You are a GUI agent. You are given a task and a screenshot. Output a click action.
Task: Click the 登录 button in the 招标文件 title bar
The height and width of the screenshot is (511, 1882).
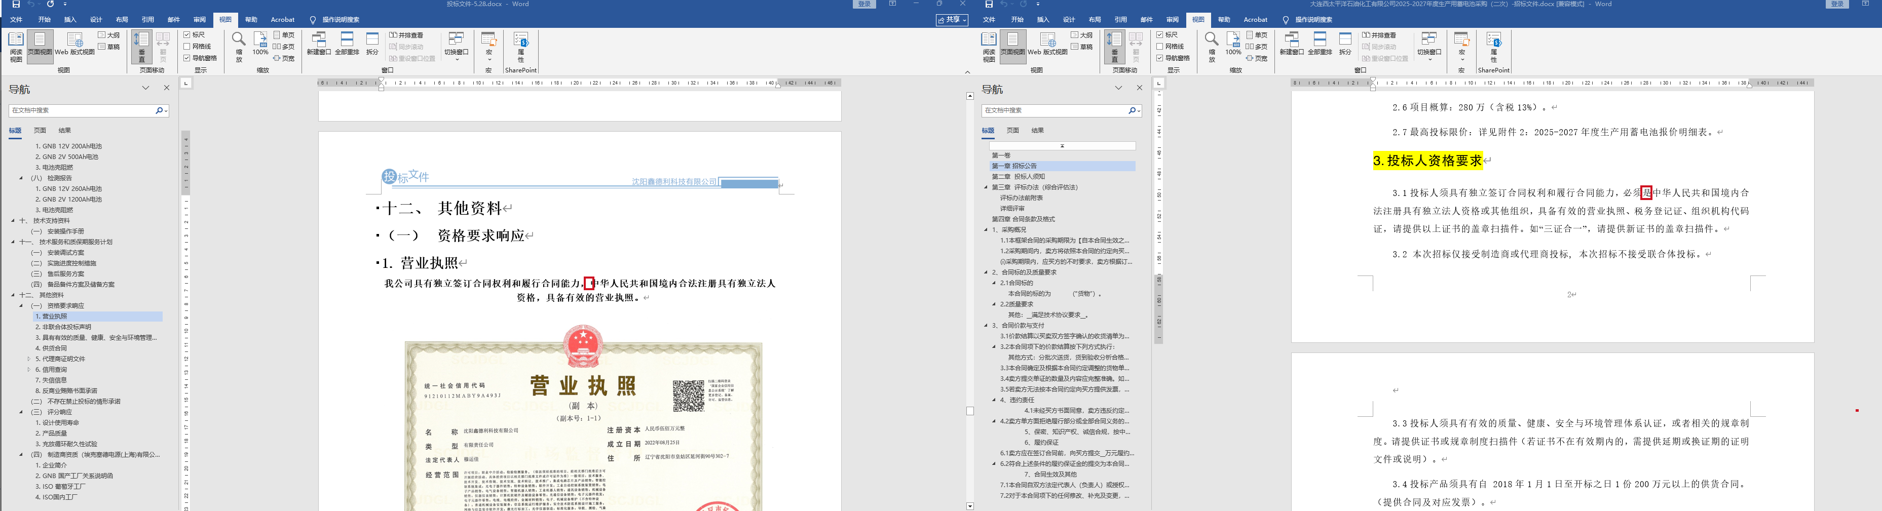click(1837, 5)
